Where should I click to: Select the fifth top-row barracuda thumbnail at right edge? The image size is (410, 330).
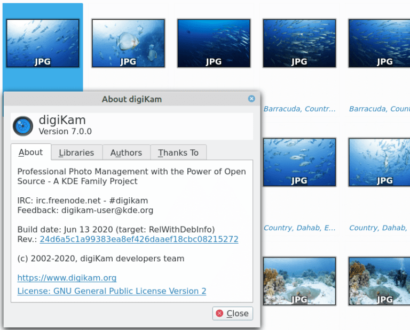pos(380,43)
